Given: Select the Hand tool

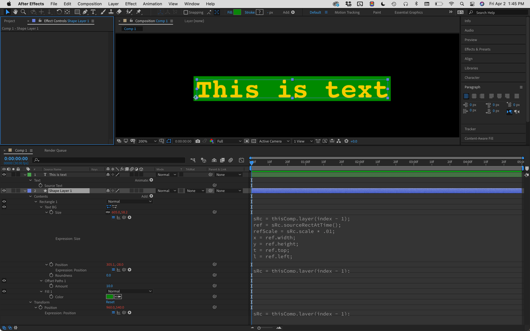Looking at the screenshot, I should coord(15,12).
